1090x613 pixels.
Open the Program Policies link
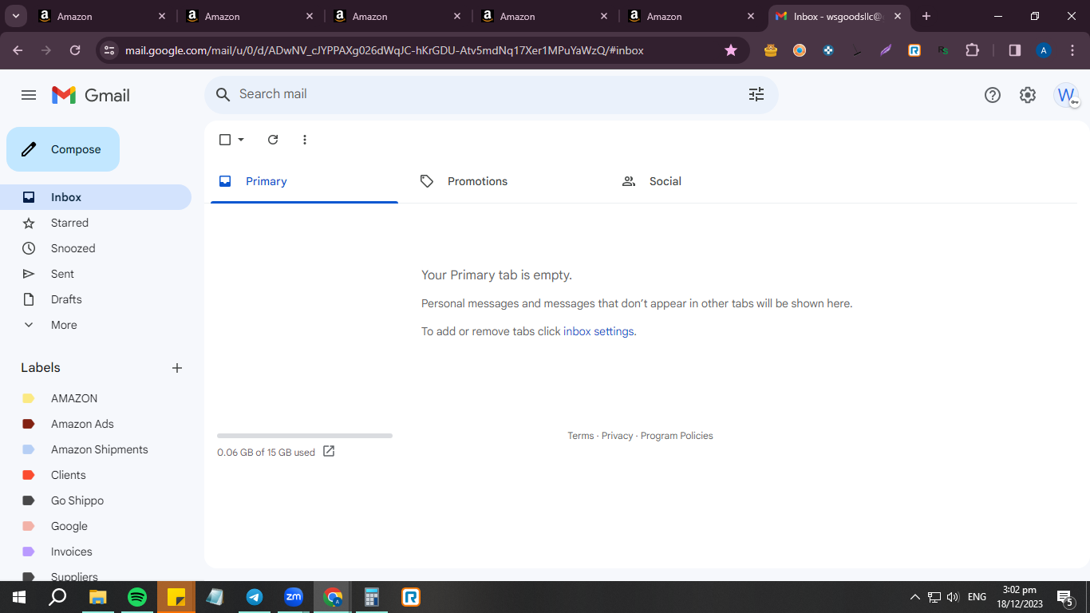(677, 436)
